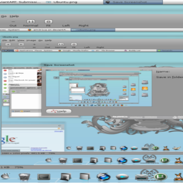The width and height of the screenshot is (183, 183).
Task: Open the View menu in the inner viewer
Action: (21, 40)
